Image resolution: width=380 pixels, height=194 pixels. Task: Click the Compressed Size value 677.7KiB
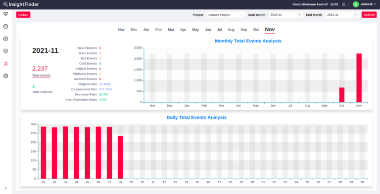pyautogui.click(x=105, y=89)
